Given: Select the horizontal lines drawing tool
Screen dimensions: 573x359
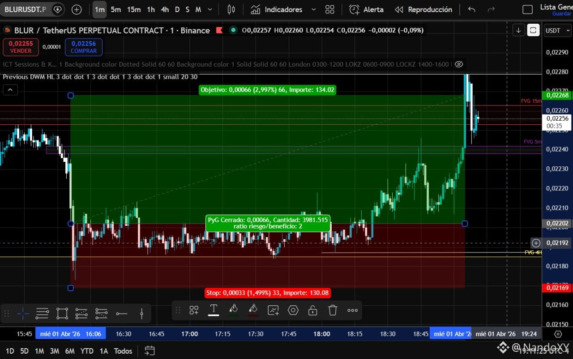Looking at the screenshot, I should [42, 314].
